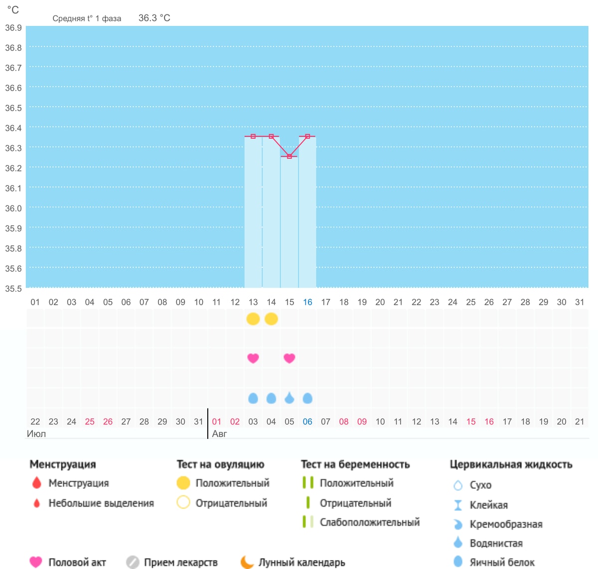The height and width of the screenshot is (569, 598).
Task: Click the Прием лекарств pill icon
Action: click(133, 562)
